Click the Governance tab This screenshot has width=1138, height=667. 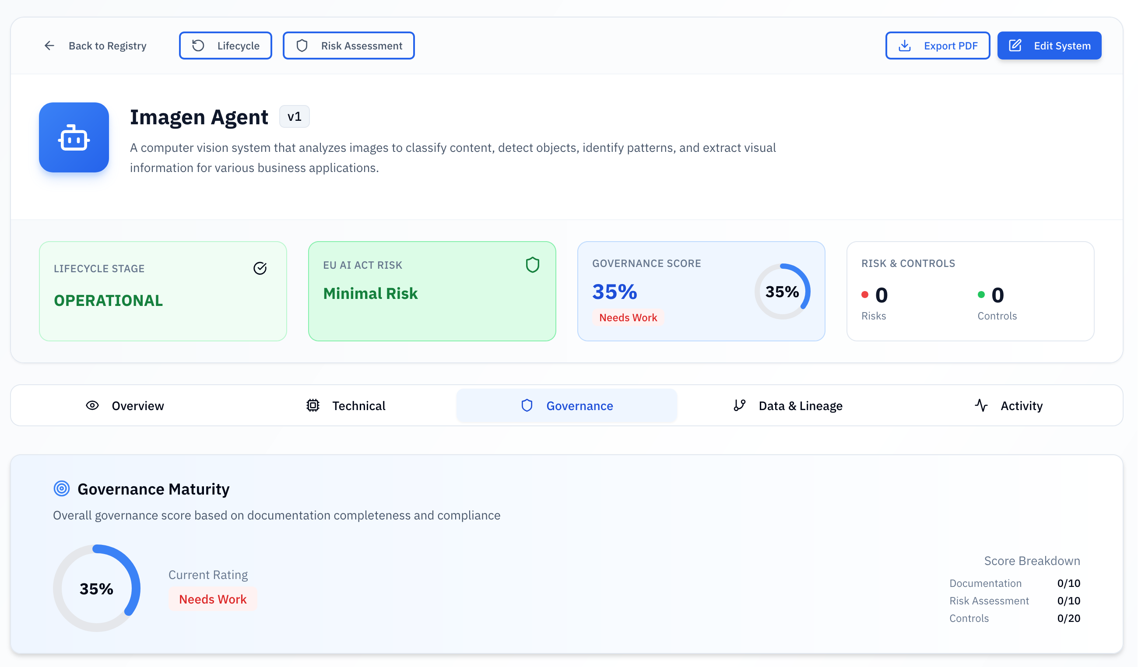point(567,406)
